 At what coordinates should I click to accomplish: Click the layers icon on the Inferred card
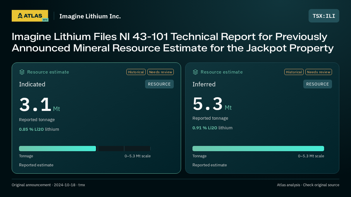point(195,72)
